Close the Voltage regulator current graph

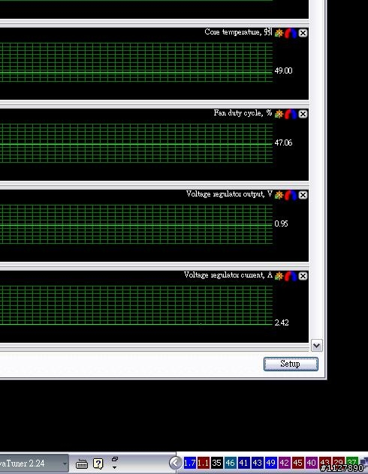(303, 276)
